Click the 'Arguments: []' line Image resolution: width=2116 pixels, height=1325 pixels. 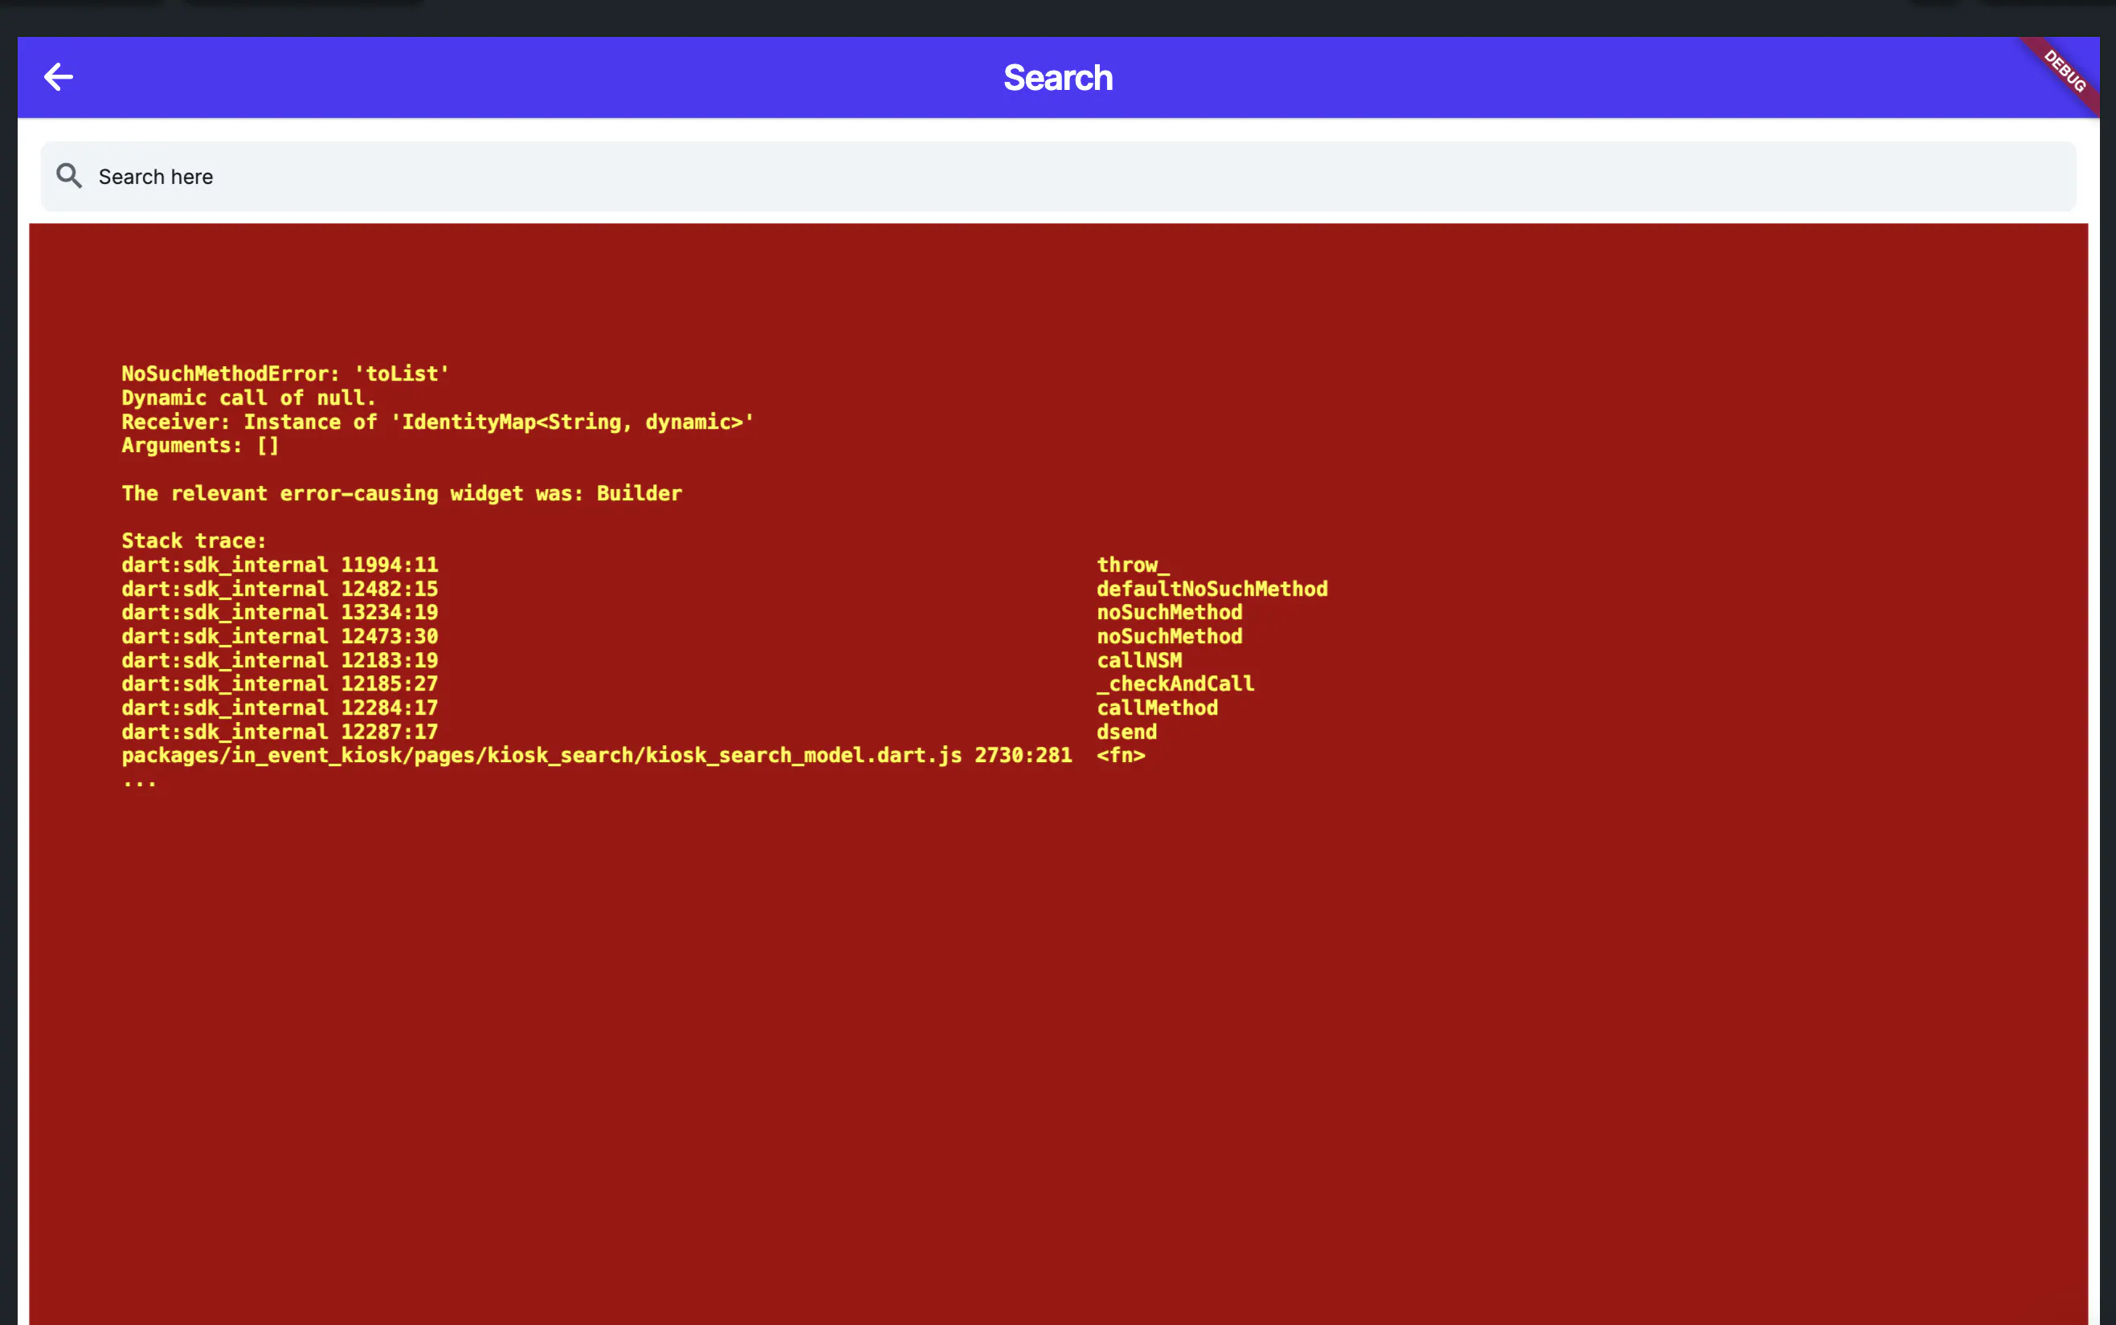(x=200, y=445)
